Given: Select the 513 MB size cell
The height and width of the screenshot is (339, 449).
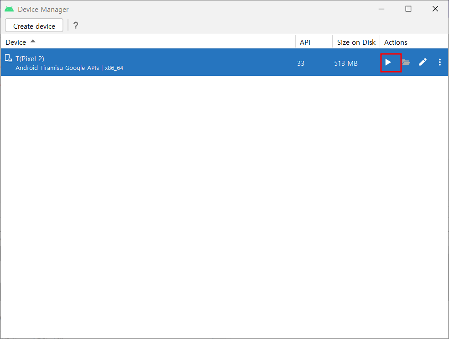Looking at the screenshot, I should coord(345,64).
